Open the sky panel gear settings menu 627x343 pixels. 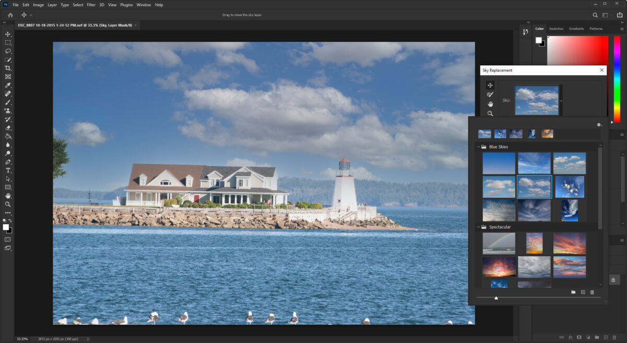pos(599,124)
